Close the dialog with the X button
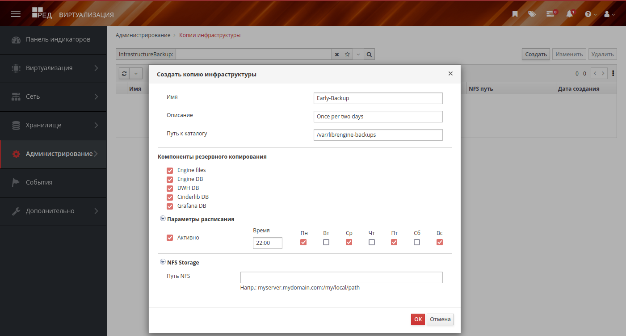 [x=450, y=74]
